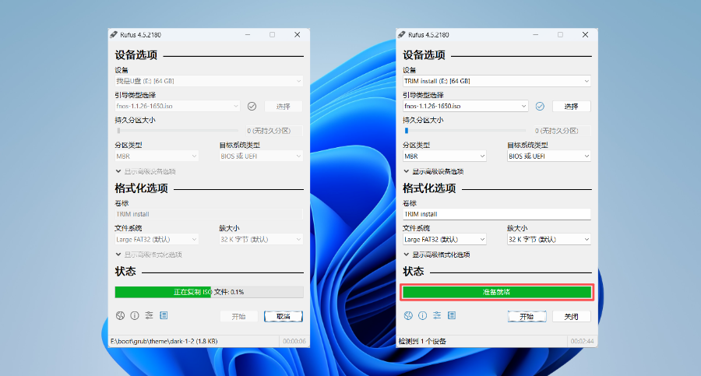The image size is (701, 376).
Task: Open the info icon in right Rufus window
Action: click(422, 315)
